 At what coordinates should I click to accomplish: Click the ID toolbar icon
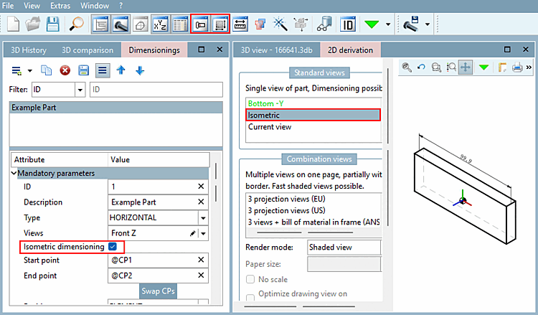(348, 24)
